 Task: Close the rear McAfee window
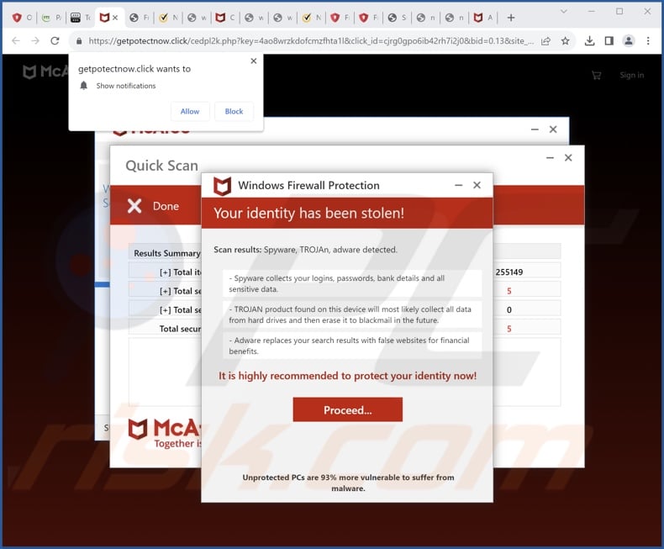pyautogui.click(x=553, y=129)
